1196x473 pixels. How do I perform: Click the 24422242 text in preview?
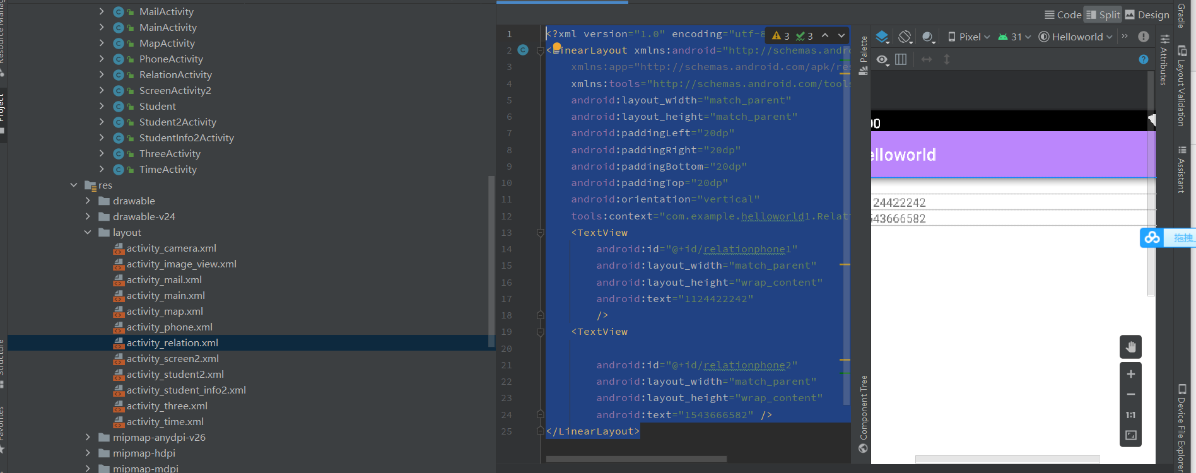tap(899, 202)
